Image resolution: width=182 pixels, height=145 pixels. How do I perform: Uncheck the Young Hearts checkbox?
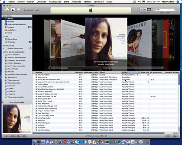tap(36, 84)
